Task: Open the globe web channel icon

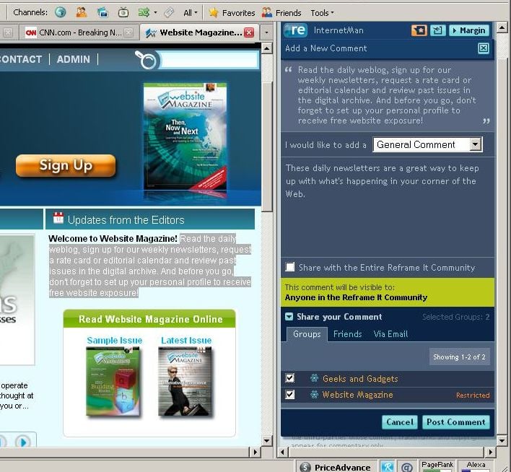Action: coord(61,12)
